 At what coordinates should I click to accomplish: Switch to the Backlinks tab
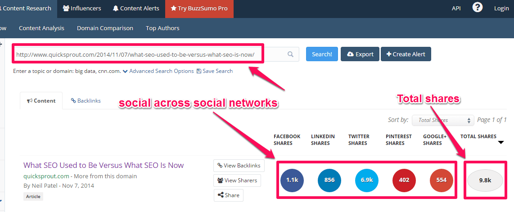click(x=86, y=100)
